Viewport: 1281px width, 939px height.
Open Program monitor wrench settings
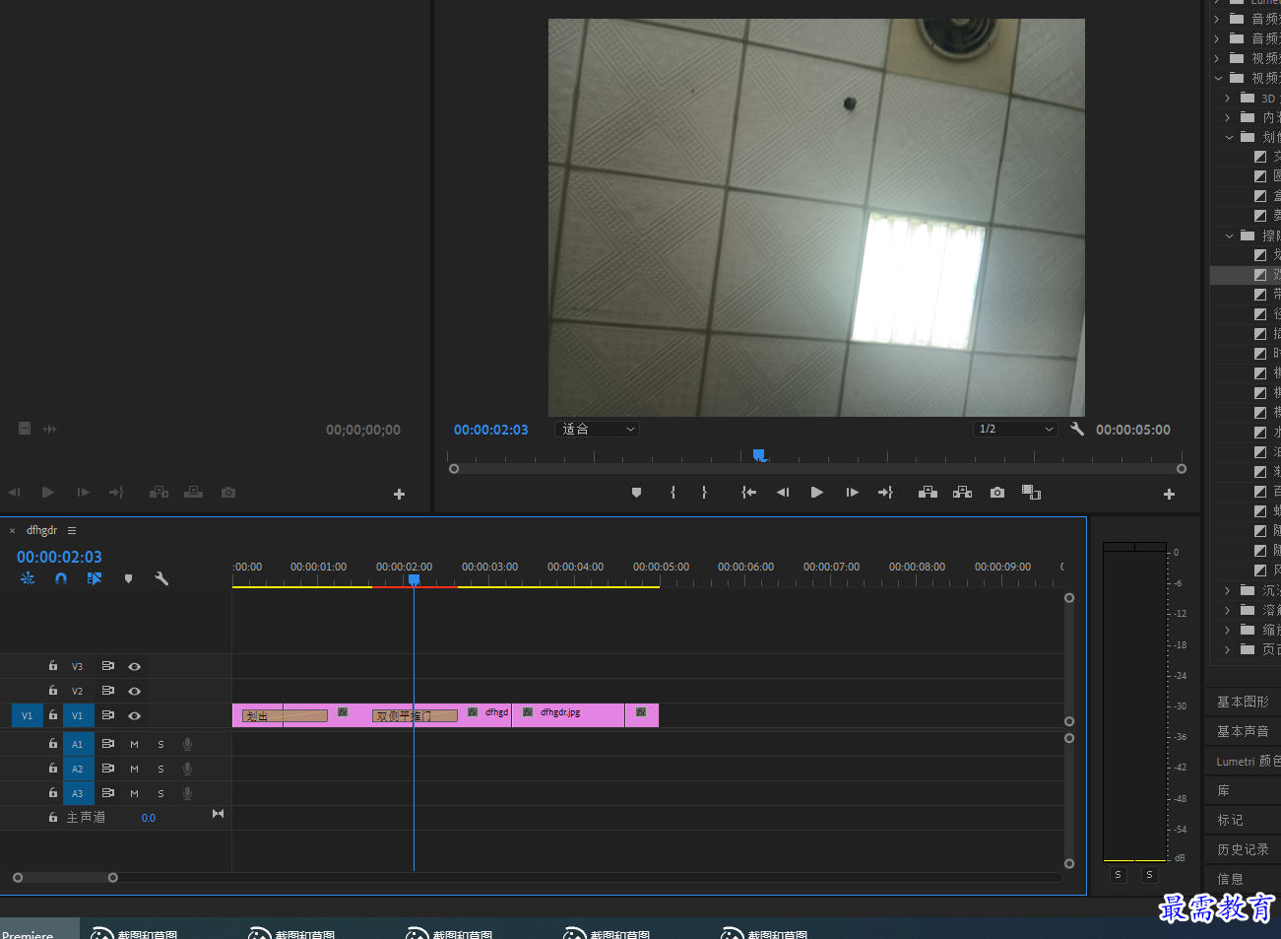point(1077,430)
